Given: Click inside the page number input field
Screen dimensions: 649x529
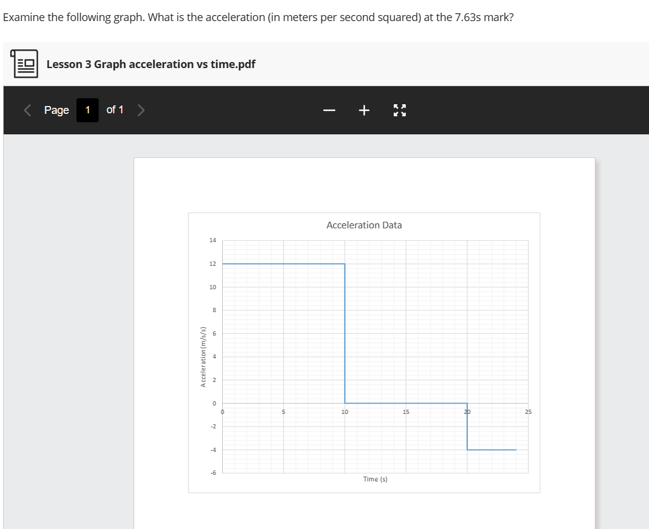Looking at the screenshot, I should coord(87,110).
